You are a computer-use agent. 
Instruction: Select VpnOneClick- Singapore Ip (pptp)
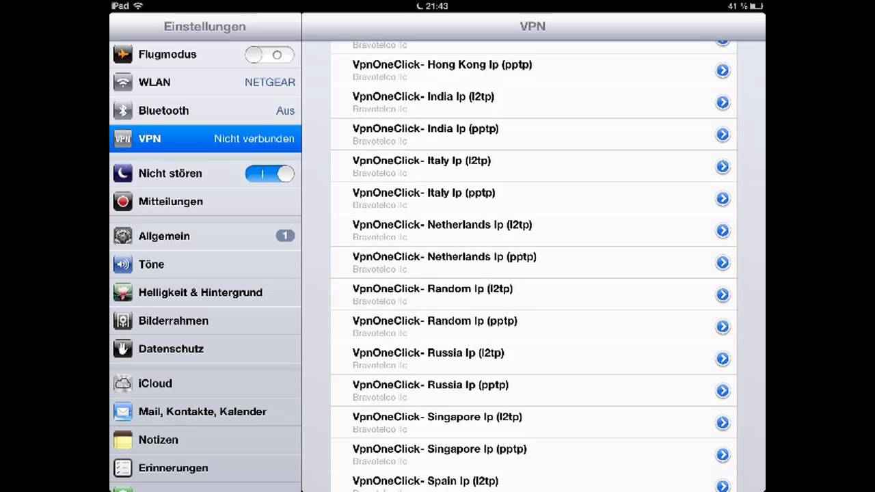pyautogui.click(x=533, y=455)
